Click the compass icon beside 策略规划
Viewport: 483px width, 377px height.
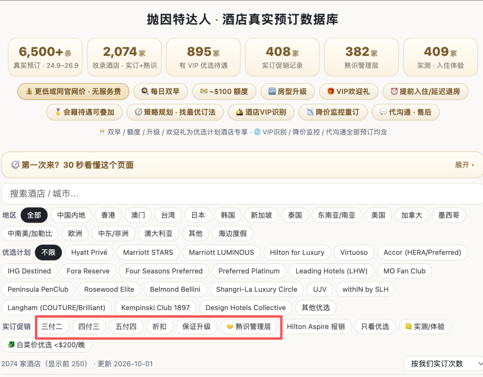coord(139,111)
